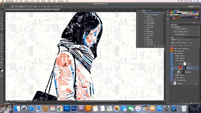This screenshot has width=201, height=113.
Task: Hide the Texture & light group
Action: coord(171,51)
